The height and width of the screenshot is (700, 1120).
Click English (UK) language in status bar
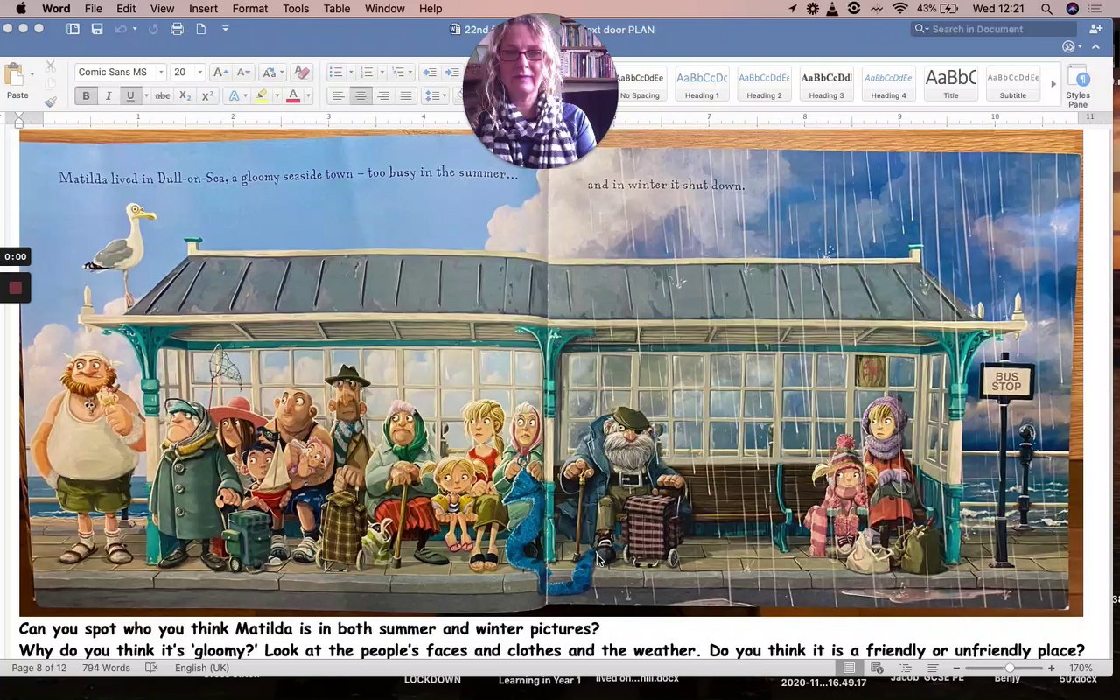[202, 668]
